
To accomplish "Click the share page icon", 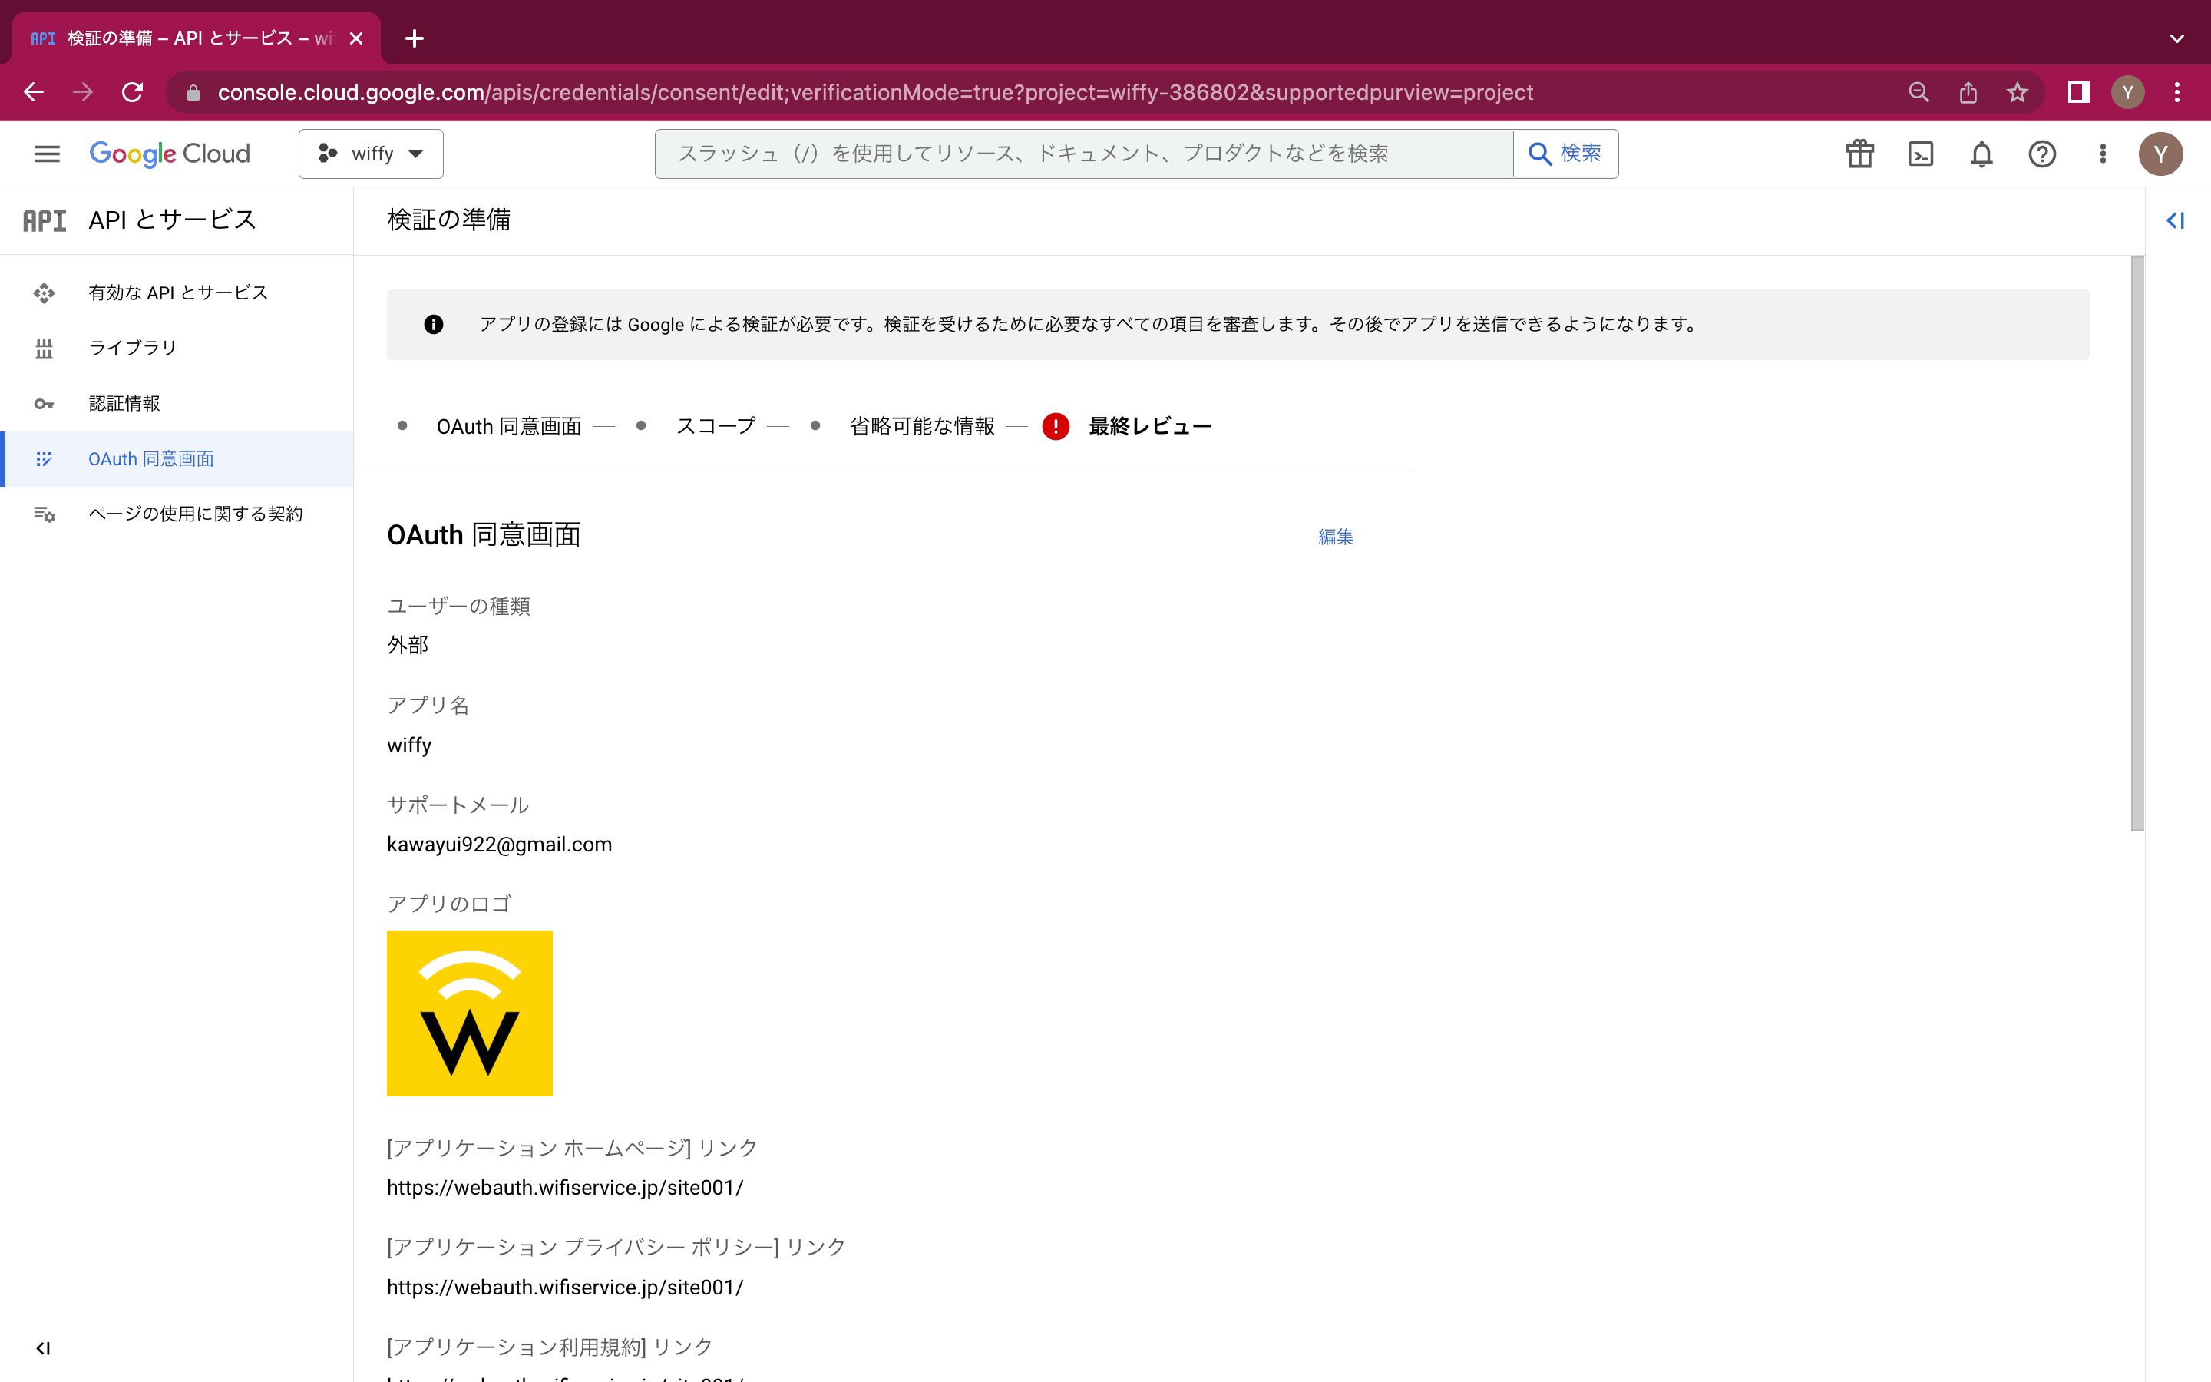I will pos(1968,92).
